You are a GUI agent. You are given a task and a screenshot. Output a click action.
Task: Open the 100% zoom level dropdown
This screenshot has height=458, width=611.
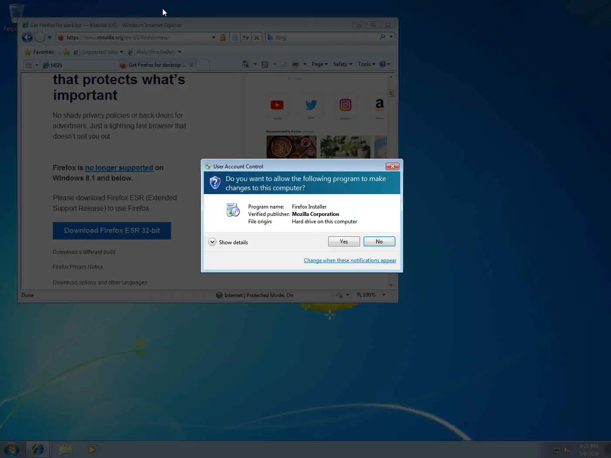(x=384, y=295)
